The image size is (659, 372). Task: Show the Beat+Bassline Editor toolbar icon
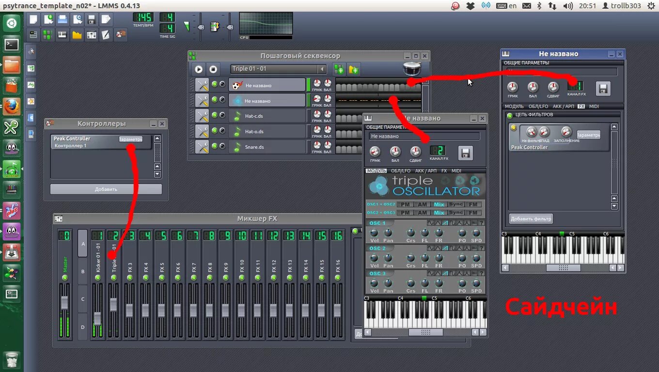(x=48, y=34)
